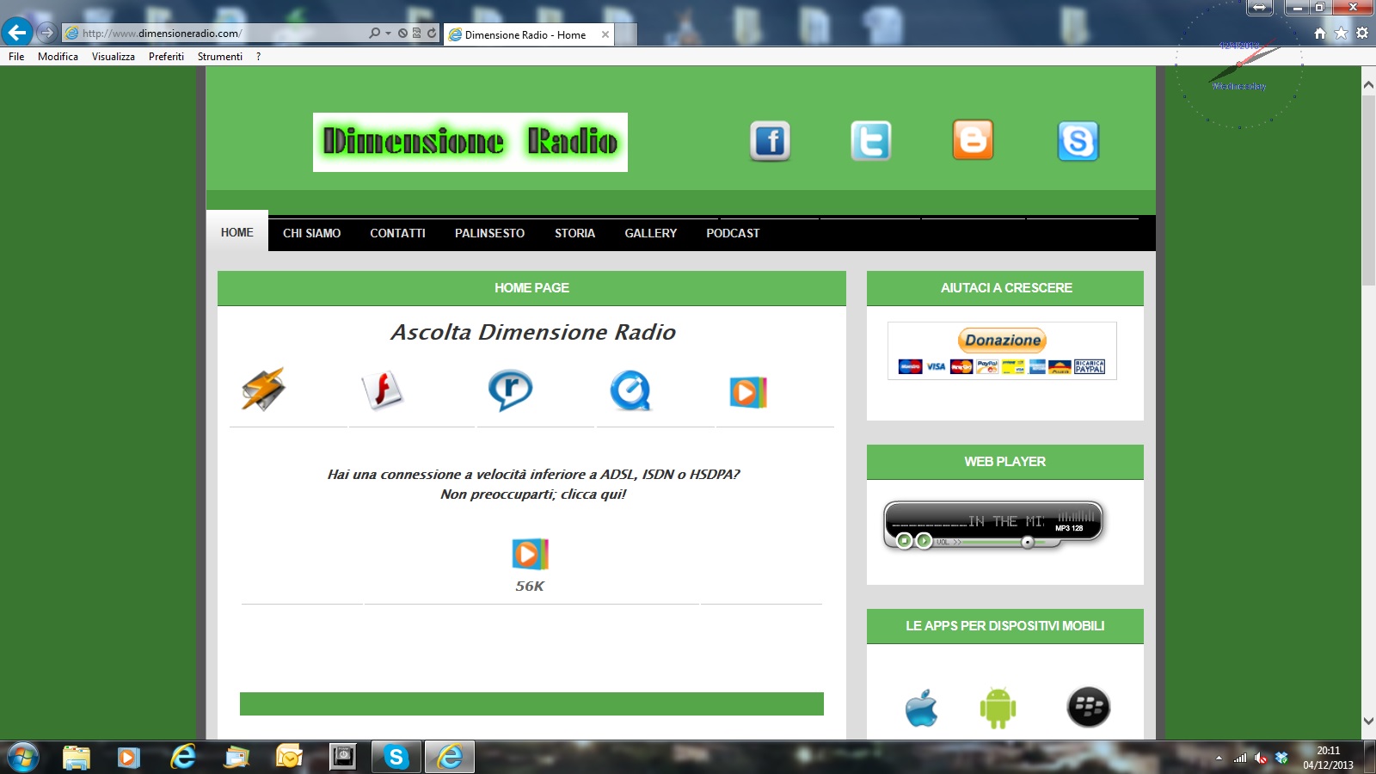The image size is (1376, 774).
Task: Open the browser Tools gear icon
Action: coord(1362,34)
